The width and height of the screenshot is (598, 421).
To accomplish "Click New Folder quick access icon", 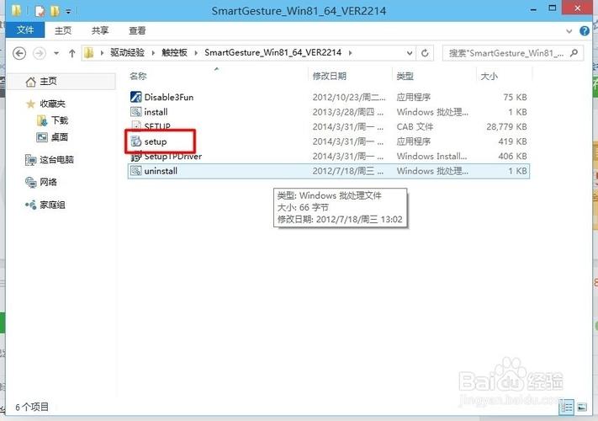I will click(55, 11).
